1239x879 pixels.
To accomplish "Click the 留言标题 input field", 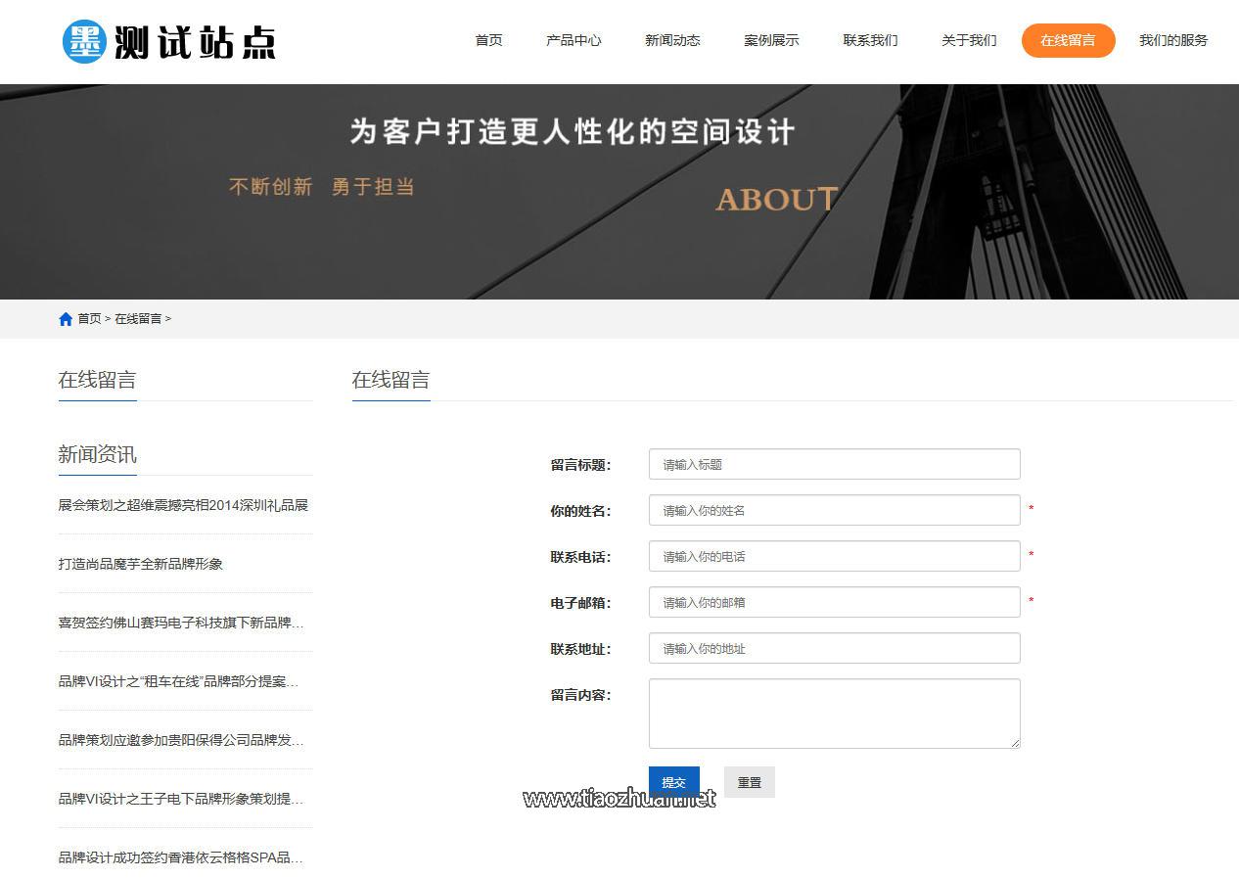I will tap(834, 464).
